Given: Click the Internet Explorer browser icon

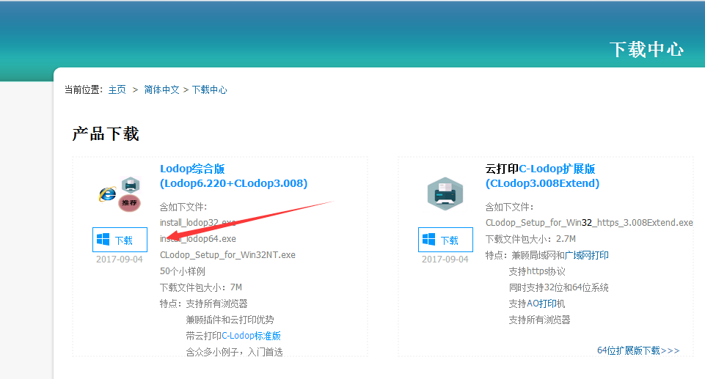Looking at the screenshot, I should [x=107, y=194].
